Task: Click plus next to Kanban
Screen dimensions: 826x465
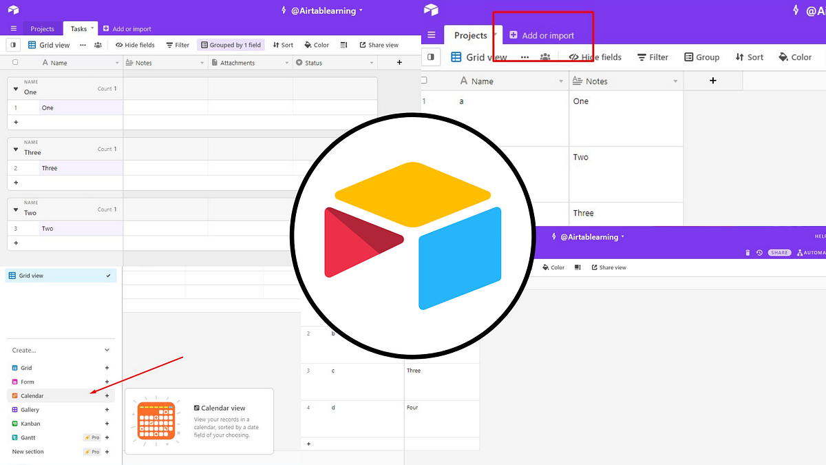Action: click(107, 424)
